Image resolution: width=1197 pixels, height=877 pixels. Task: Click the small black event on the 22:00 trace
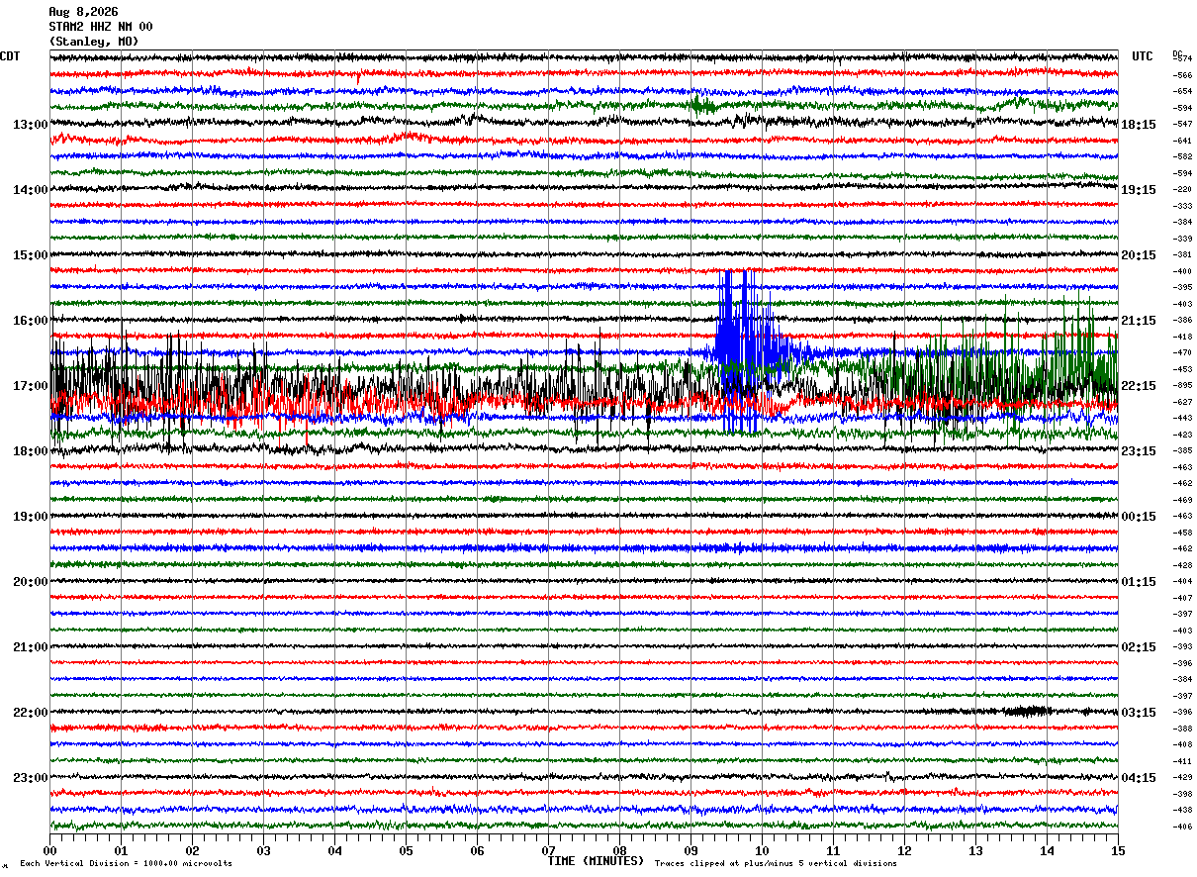1027,711
